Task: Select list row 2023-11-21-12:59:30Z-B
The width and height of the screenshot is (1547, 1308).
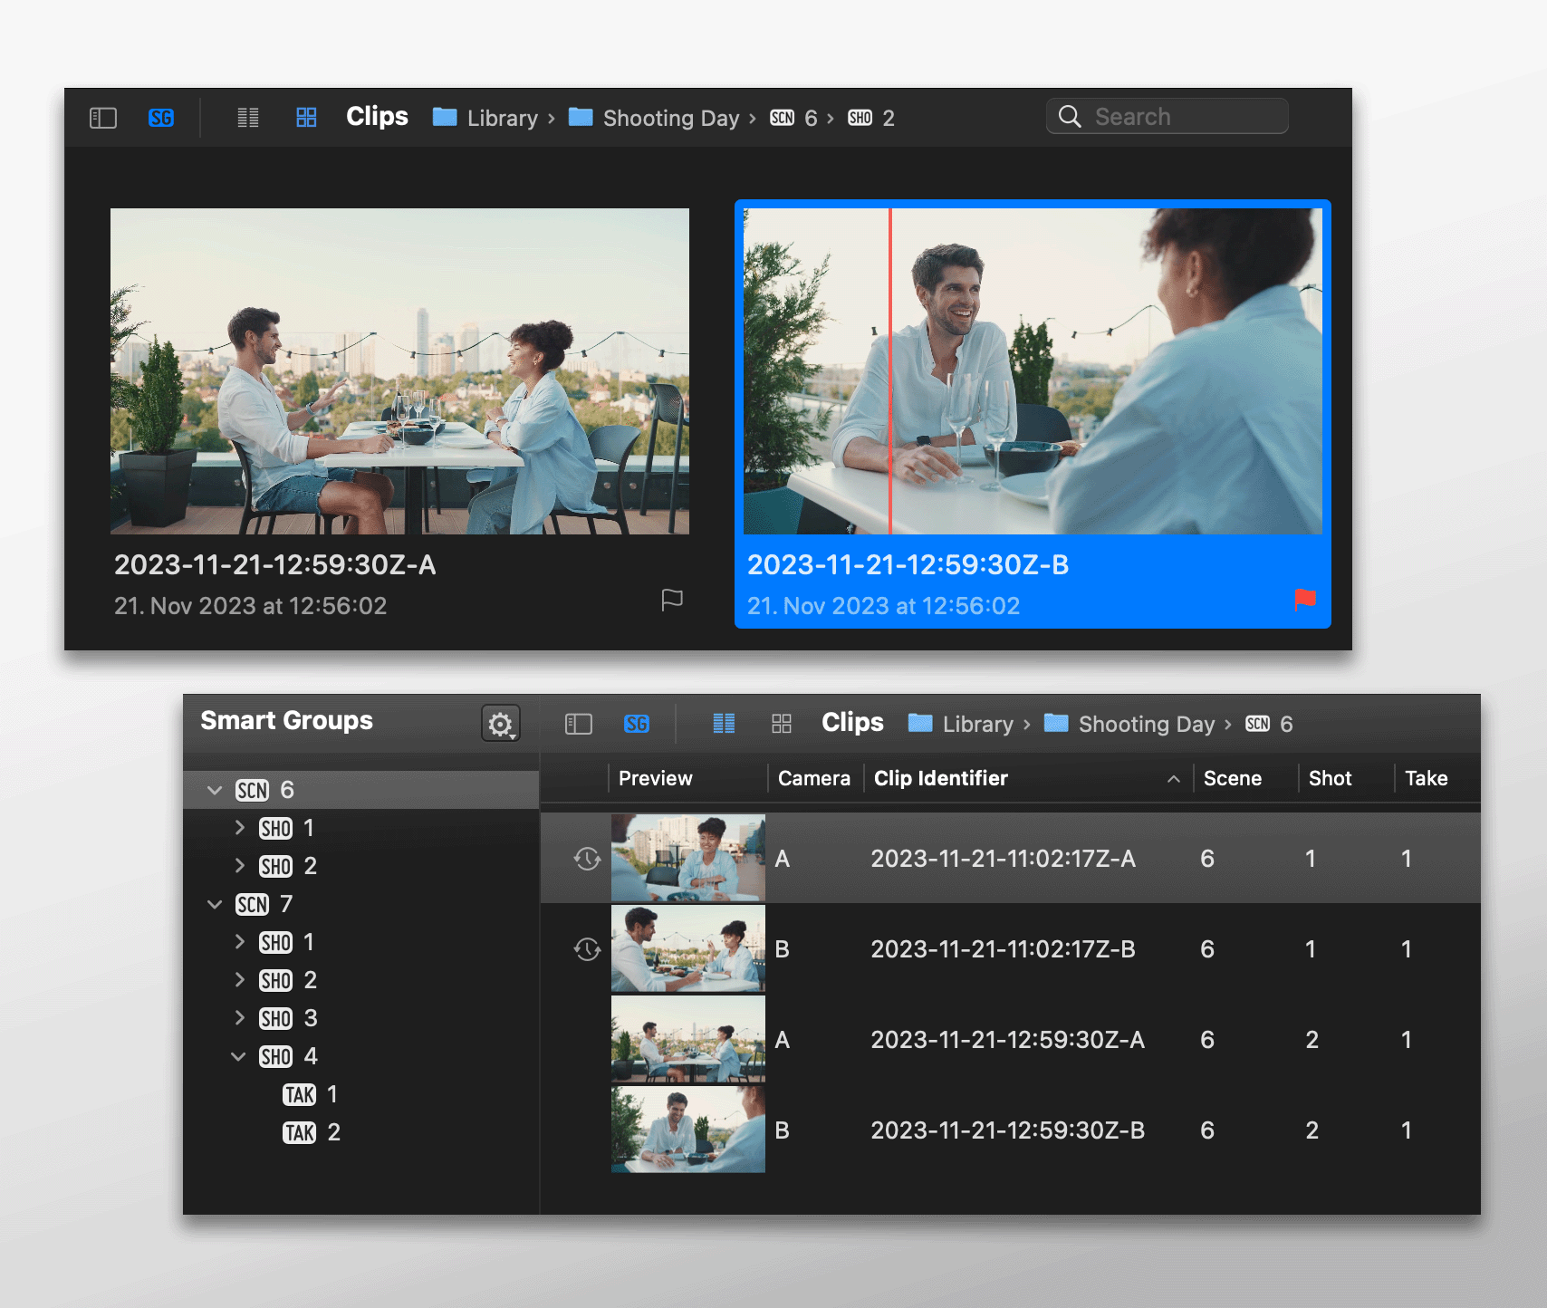Action: (1011, 1130)
